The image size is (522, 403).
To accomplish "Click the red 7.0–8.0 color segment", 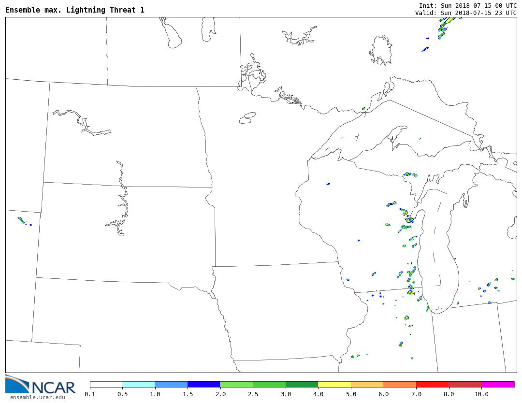I will point(433,385).
